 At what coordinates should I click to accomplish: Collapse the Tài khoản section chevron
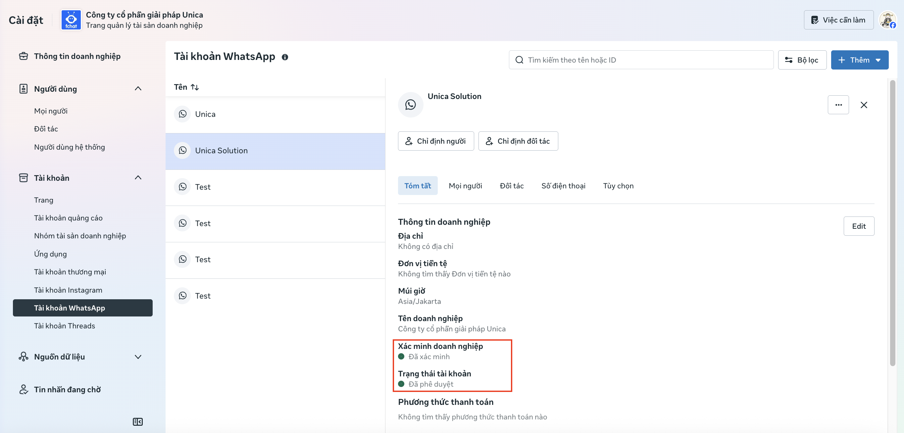(138, 178)
